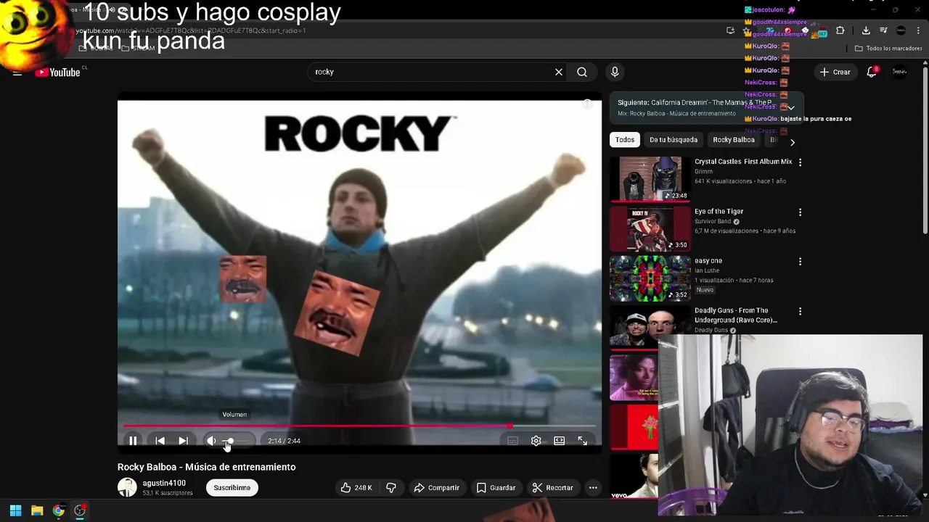Open File Explorer in the taskbar

37,510
